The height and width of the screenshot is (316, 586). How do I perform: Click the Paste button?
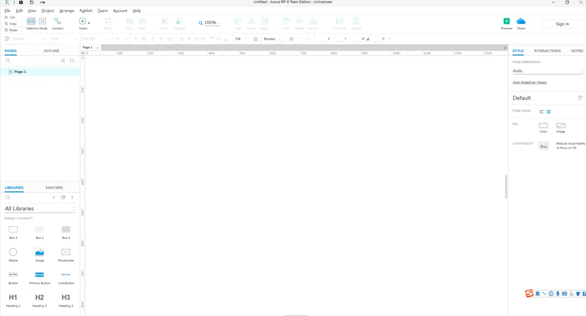11,30
